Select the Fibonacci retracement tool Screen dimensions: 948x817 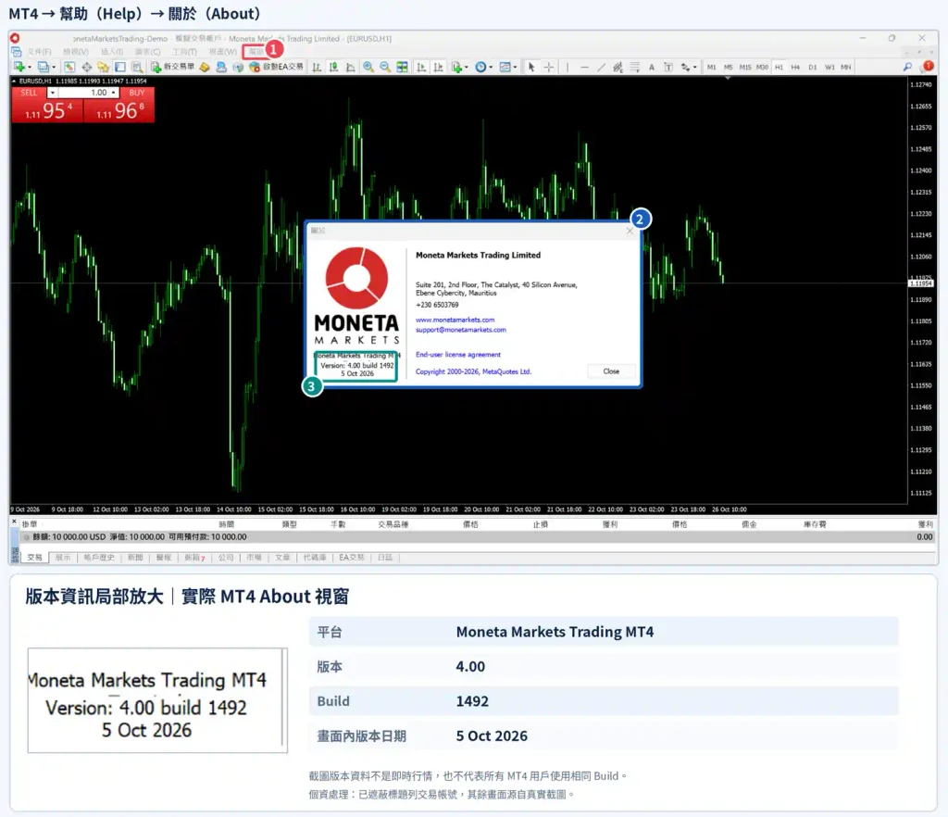(635, 67)
